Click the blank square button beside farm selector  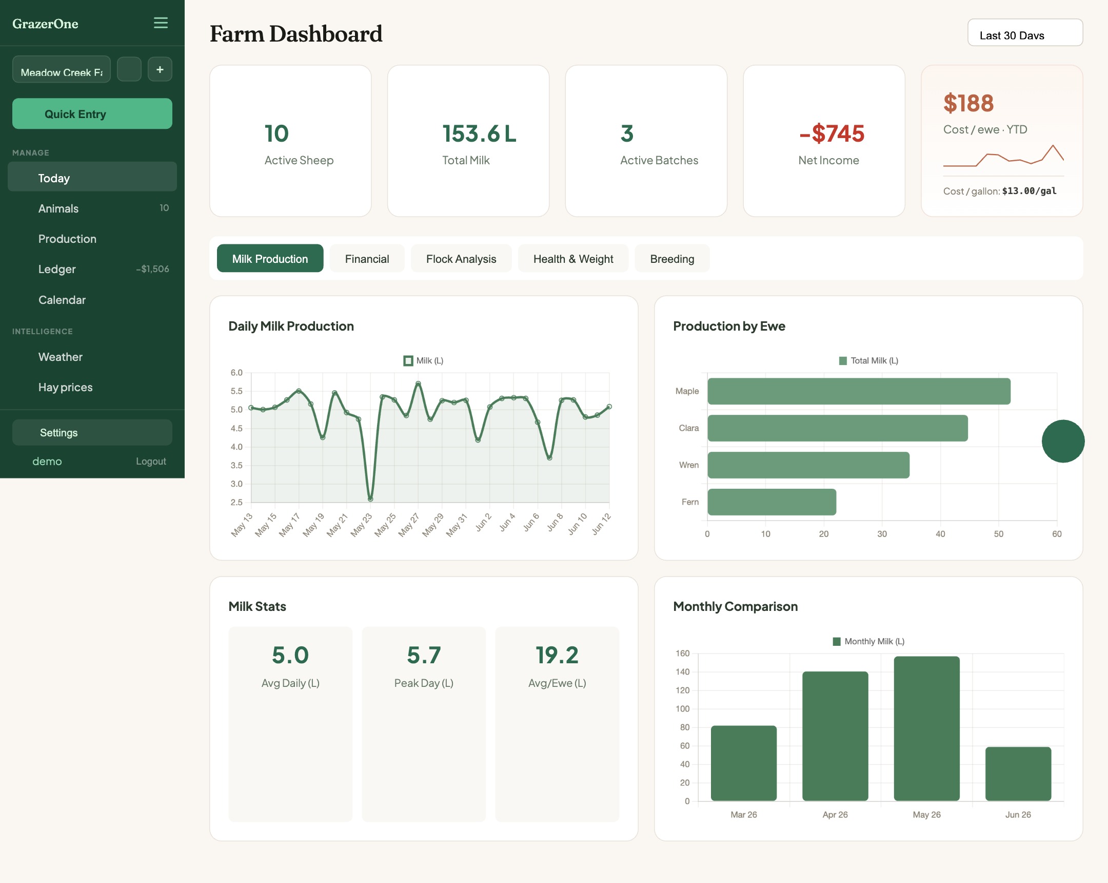[129, 69]
